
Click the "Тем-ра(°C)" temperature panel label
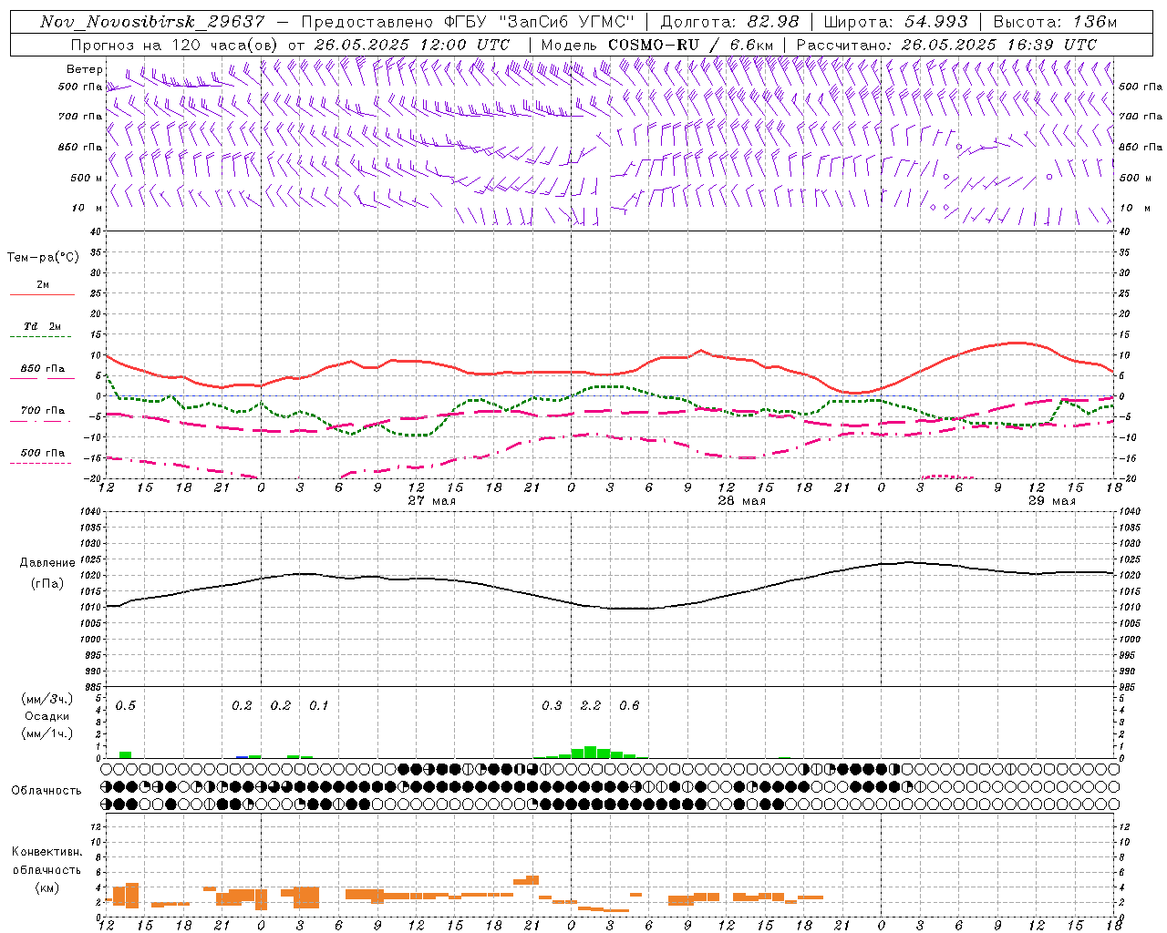click(x=43, y=258)
